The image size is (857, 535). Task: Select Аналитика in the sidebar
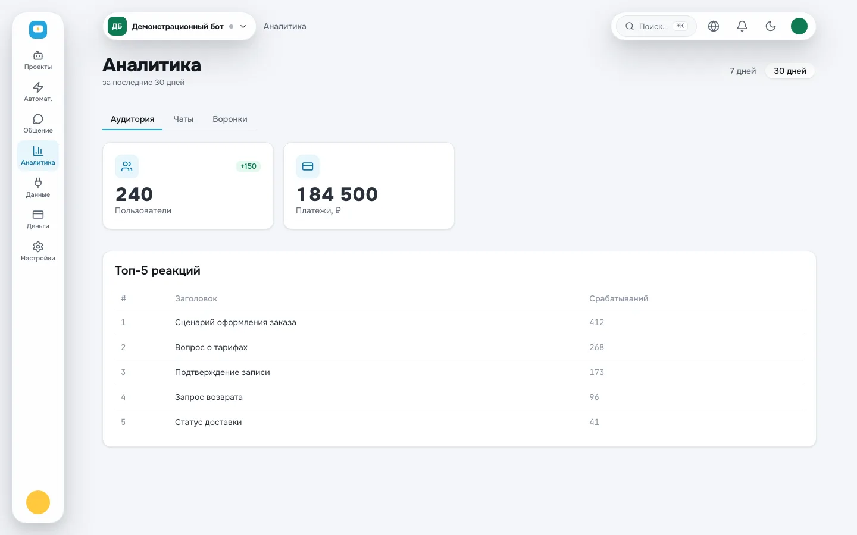tap(38, 156)
